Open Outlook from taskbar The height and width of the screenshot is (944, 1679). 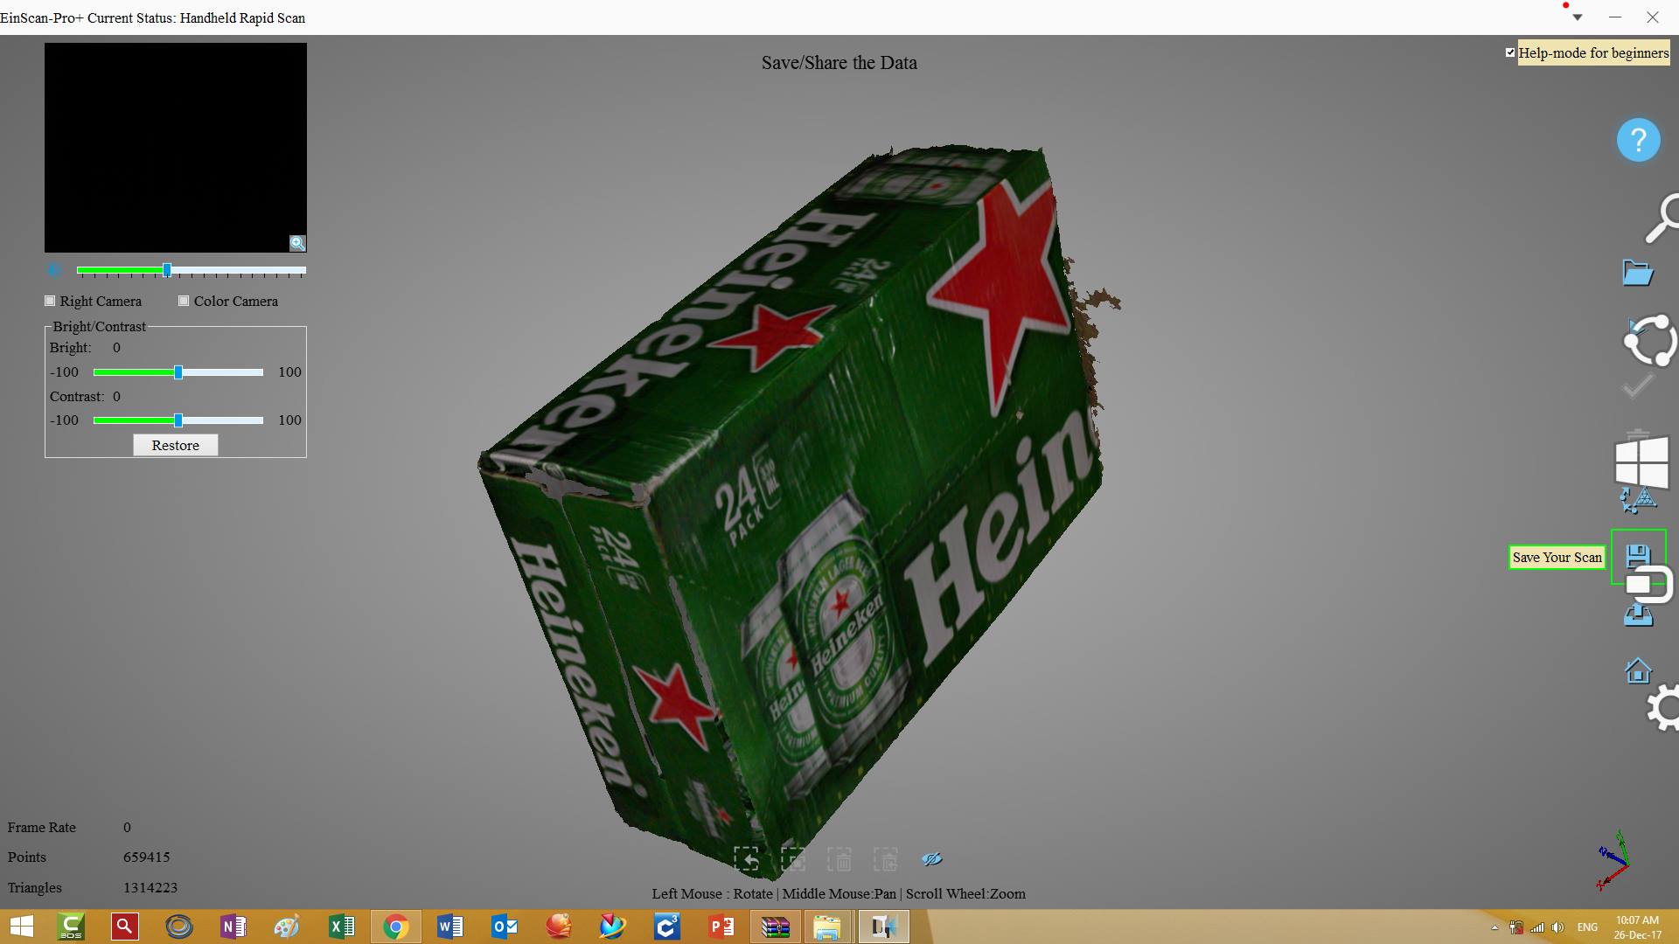click(505, 927)
